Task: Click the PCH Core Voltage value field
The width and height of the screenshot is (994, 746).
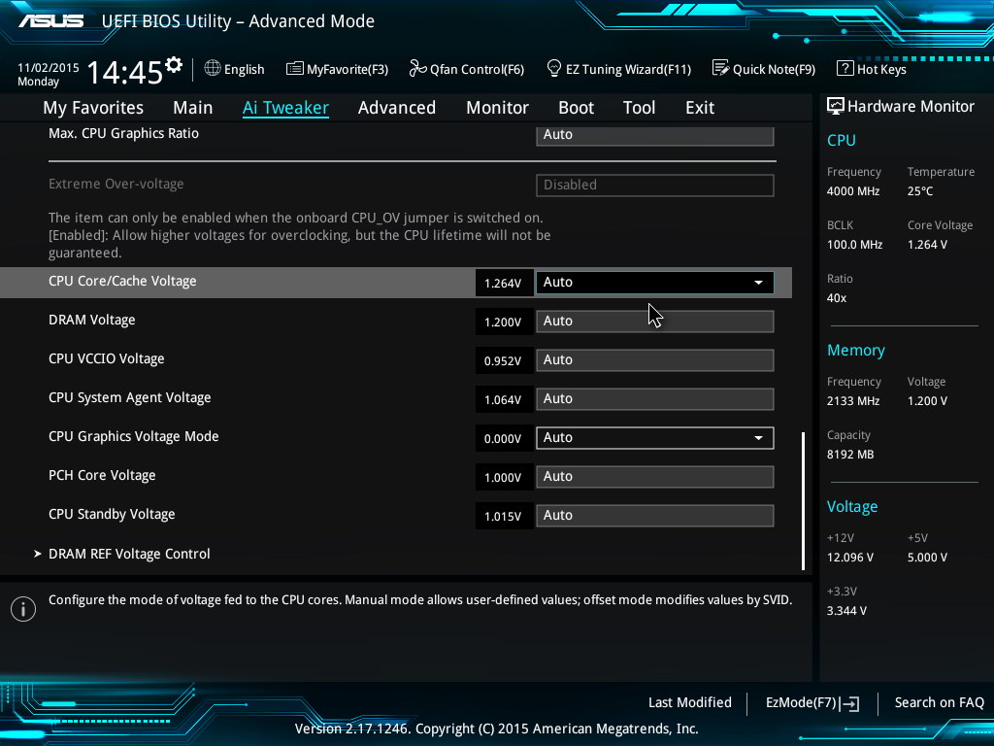Action: [x=654, y=477]
